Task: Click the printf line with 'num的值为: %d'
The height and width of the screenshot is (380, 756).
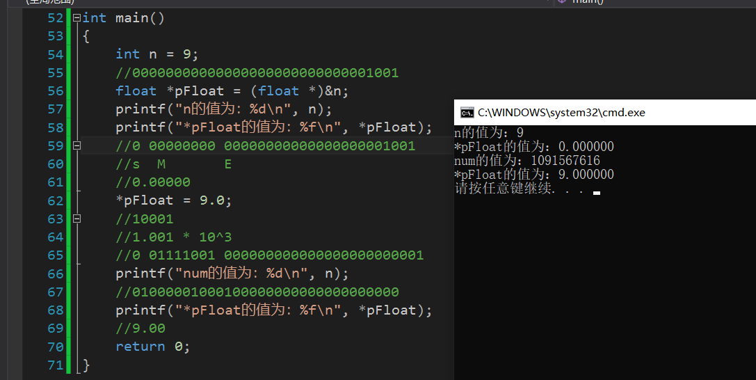Action: pyautogui.click(x=232, y=274)
